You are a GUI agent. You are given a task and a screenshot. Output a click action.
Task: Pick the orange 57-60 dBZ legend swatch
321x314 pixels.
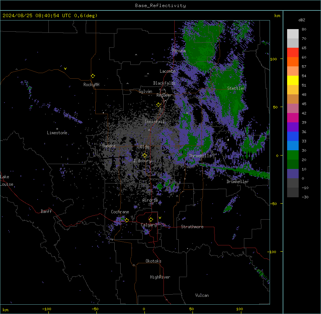[293, 62]
